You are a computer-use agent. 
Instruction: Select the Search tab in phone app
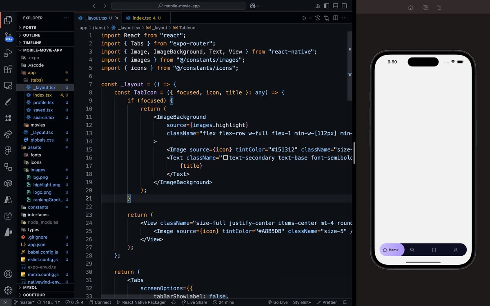(412, 250)
